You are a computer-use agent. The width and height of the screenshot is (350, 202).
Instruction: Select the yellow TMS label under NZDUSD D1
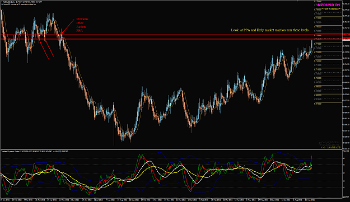click(x=331, y=9)
